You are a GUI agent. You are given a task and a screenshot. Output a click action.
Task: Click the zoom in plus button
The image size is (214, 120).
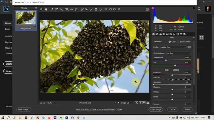pyautogui.click(x=44, y=103)
